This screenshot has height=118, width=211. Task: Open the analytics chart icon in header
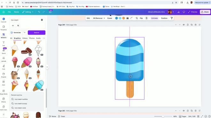click(x=179, y=12)
